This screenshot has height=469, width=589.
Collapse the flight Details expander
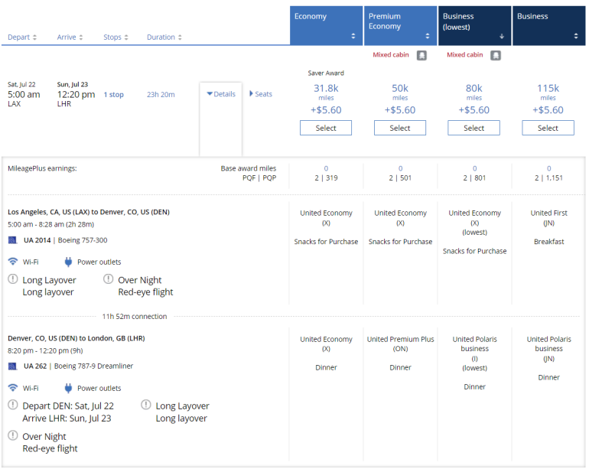221,94
